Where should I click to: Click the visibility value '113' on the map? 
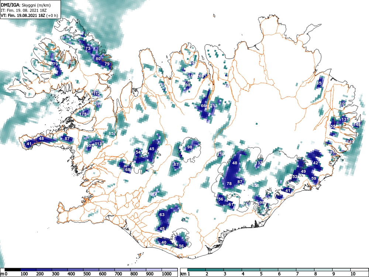click(98, 144)
